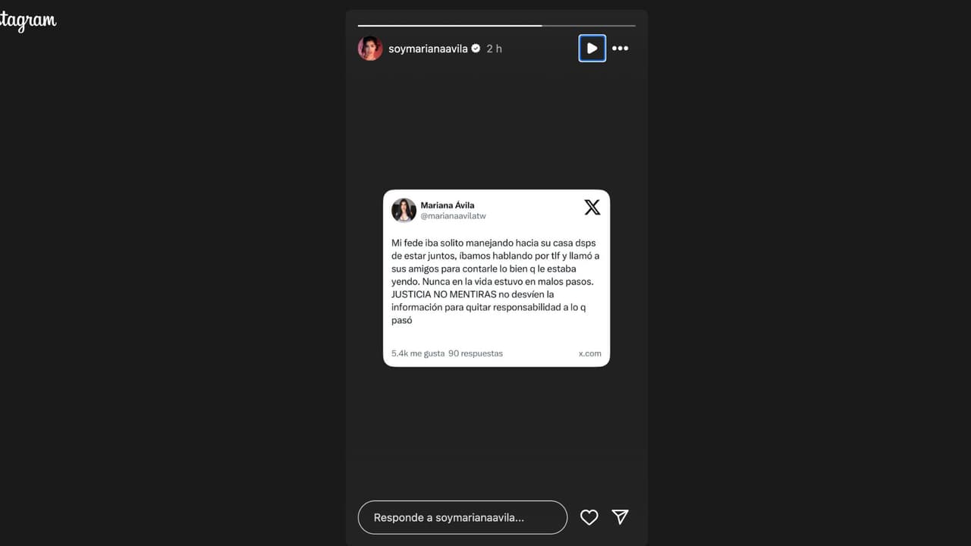Click the x.com source label
The height and width of the screenshot is (546, 971).
pos(590,353)
